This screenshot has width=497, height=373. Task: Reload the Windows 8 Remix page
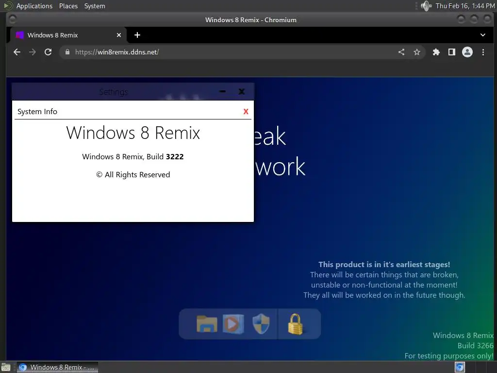click(x=48, y=52)
